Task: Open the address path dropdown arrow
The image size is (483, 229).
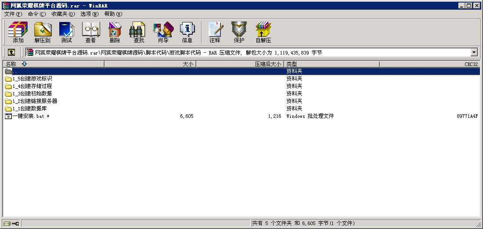Action: click(x=474, y=52)
